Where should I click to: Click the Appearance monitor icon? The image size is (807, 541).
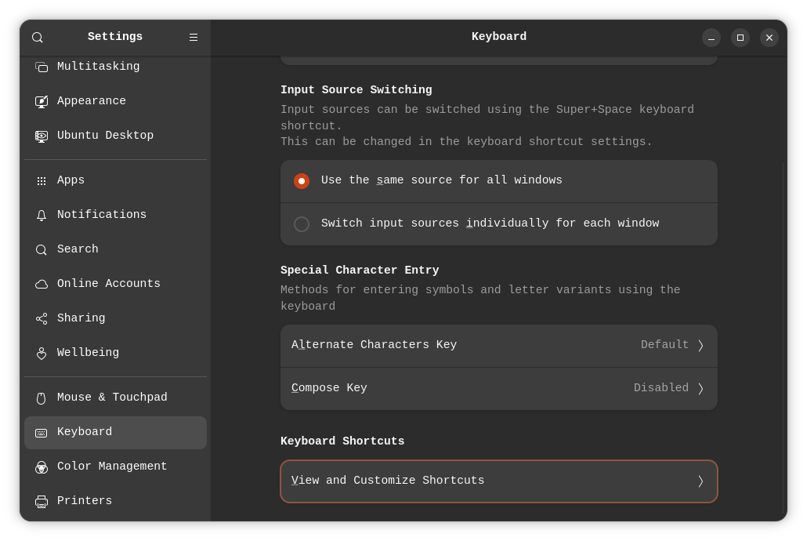click(x=42, y=102)
